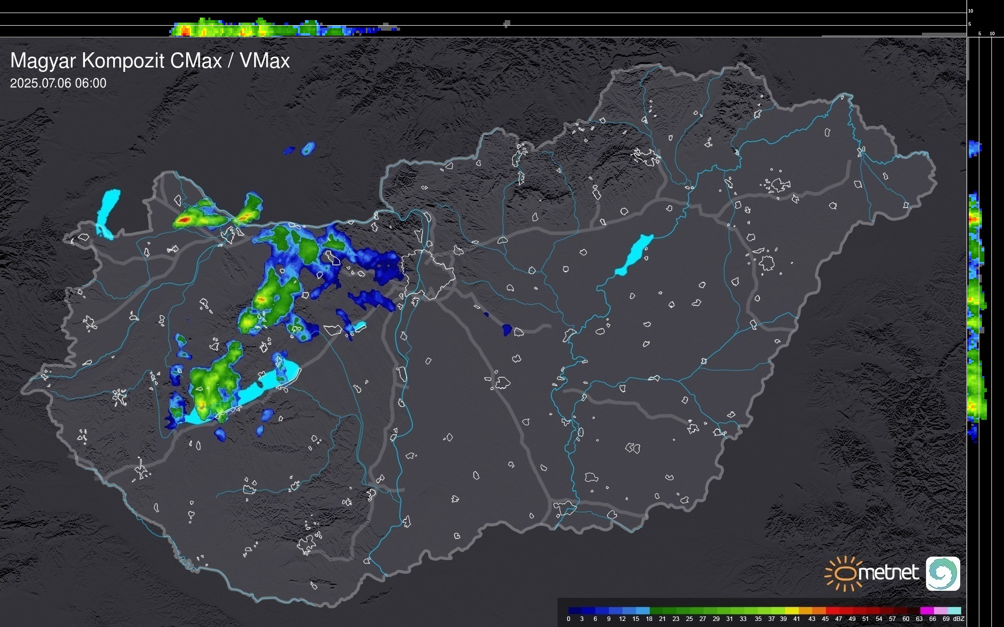Screen dimensions: 1004x627
Task: Click the teal spiral logo icon
Action: coord(943,573)
